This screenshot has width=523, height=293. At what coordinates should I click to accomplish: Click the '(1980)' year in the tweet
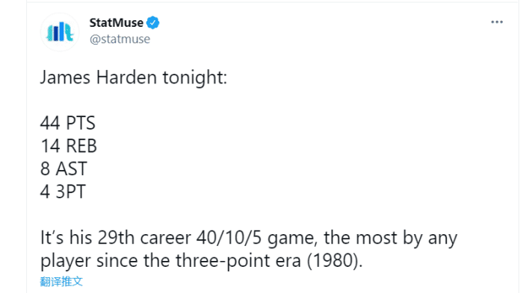(334, 261)
